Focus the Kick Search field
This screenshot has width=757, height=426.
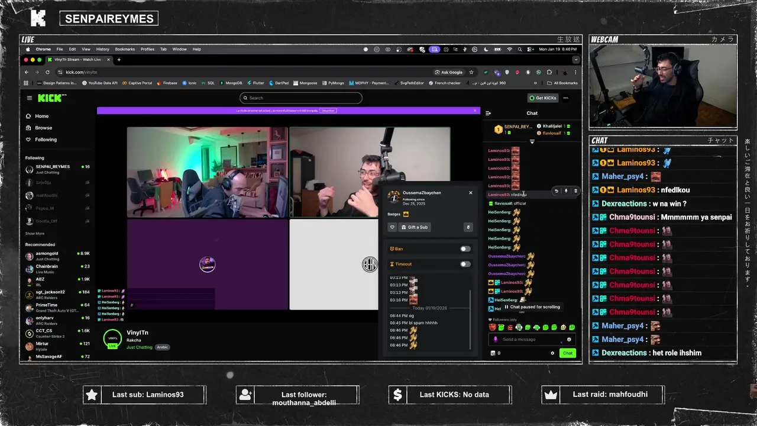click(x=301, y=98)
